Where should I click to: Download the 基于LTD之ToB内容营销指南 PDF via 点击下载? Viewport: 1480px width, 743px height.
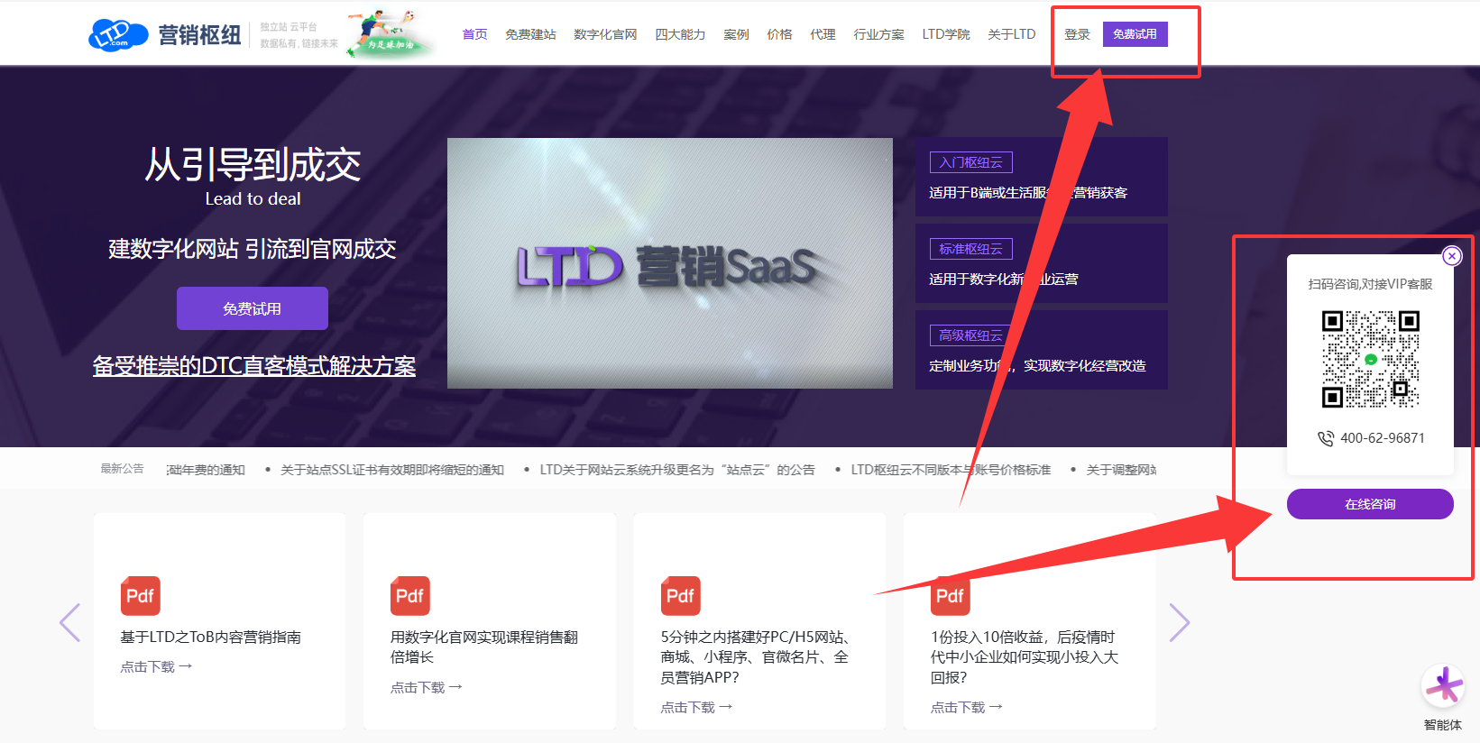157,667
